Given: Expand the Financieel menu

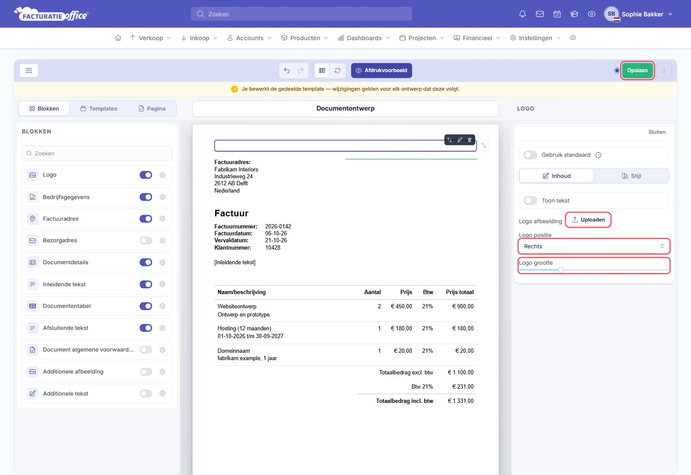Looking at the screenshot, I should click(477, 38).
